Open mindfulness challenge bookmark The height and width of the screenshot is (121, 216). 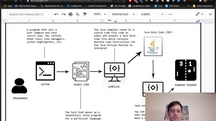[140, 6]
